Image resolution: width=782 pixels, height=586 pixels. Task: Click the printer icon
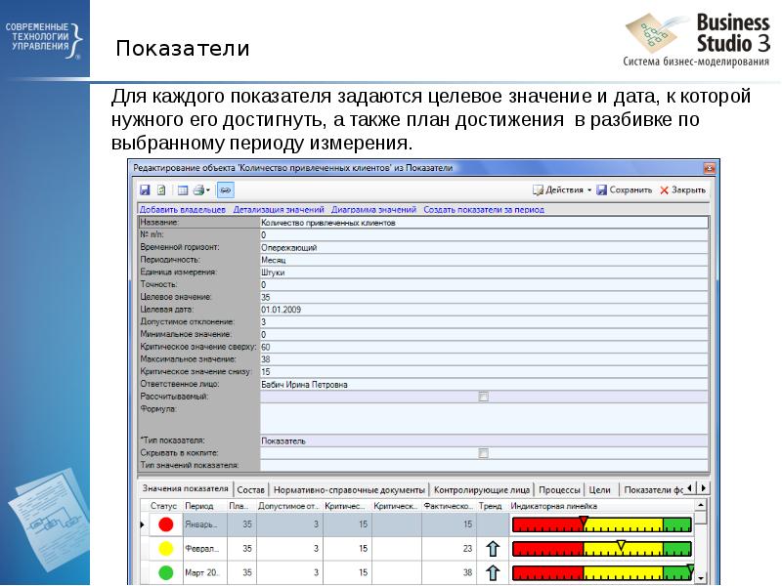[199, 189]
